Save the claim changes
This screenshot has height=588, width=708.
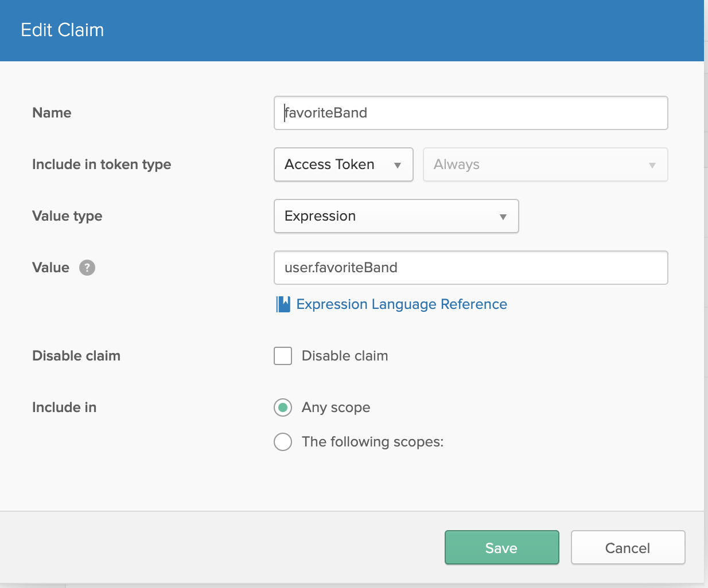pyautogui.click(x=501, y=547)
